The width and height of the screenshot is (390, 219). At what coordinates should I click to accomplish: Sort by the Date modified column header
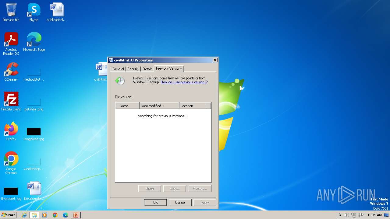pos(159,106)
